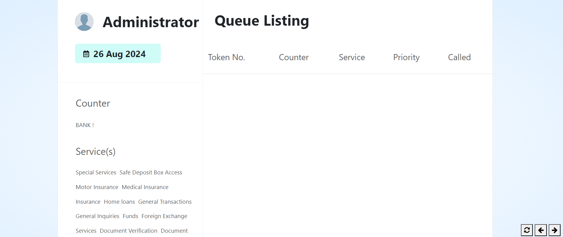563x237 pixels.
Task: Click the back arrow icon
Action: pos(541,230)
